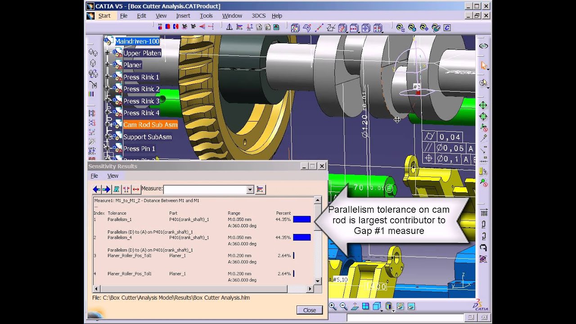Open File menu in Sensitivity Results
This screenshot has width=576, height=324.
click(x=94, y=176)
